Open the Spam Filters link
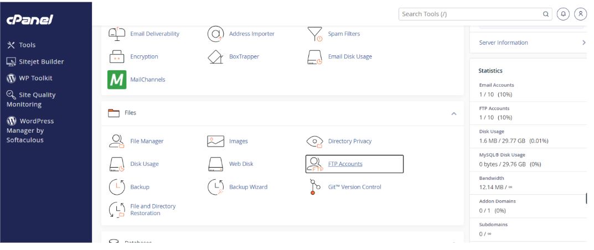Image resolution: width=594 pixels, height=250 pixels. click(x=344, y=34)
